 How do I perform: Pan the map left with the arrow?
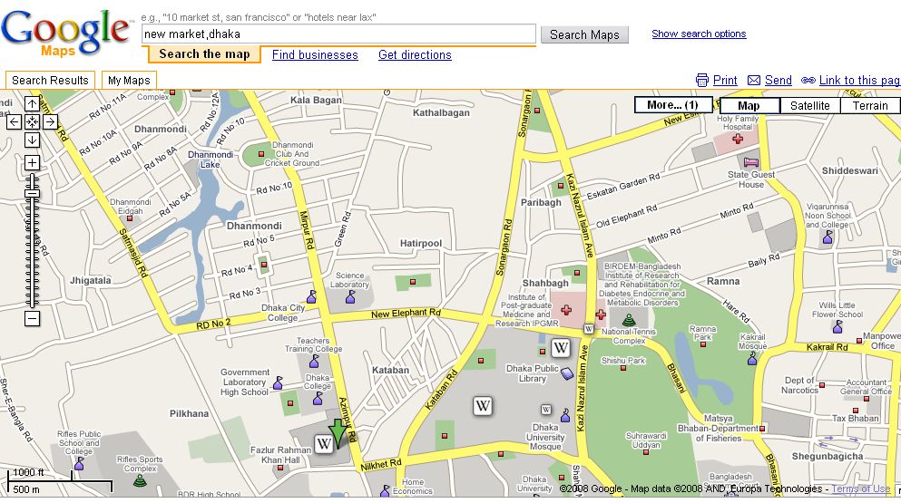[x=14, y=121]
